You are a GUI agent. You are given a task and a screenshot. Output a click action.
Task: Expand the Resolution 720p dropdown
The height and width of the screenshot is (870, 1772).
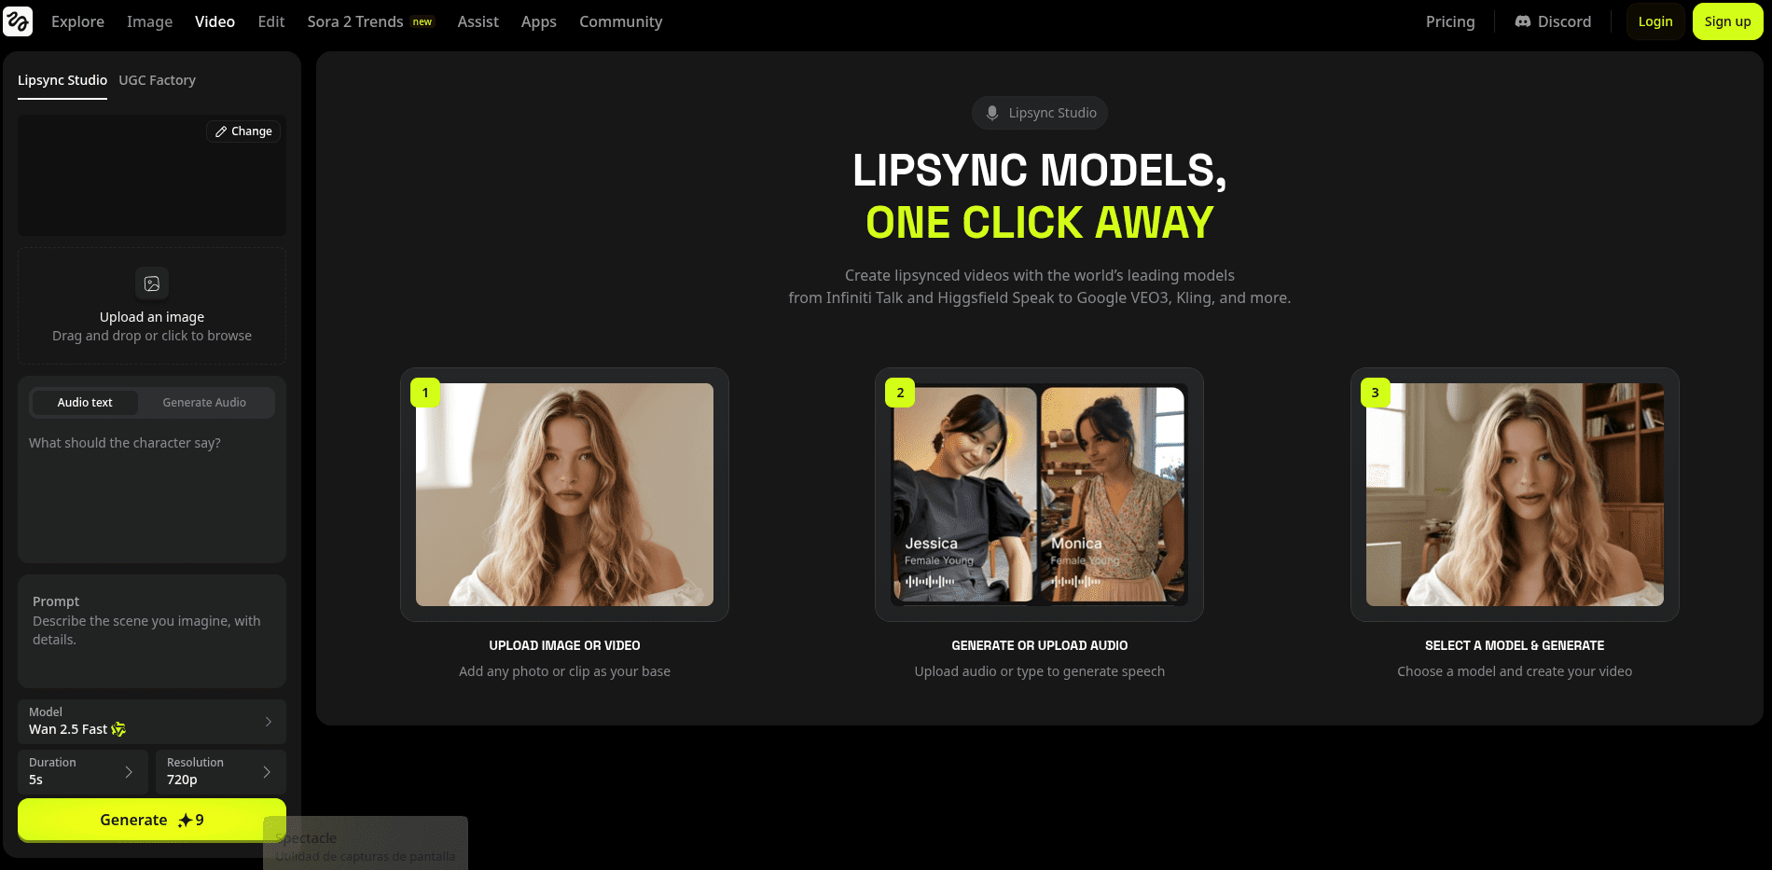click(220, 771)
